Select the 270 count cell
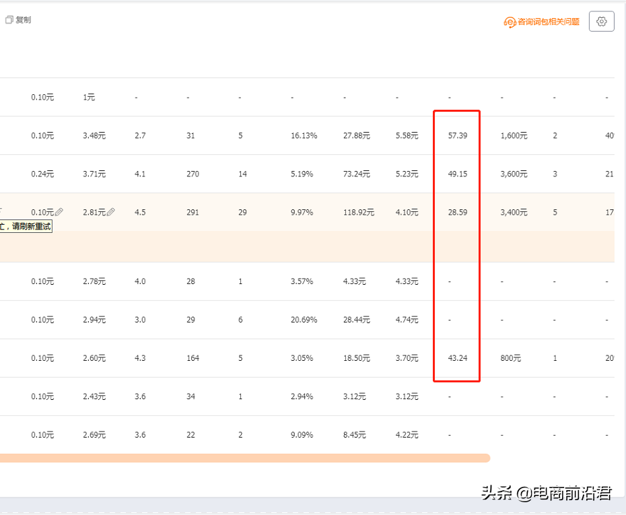 click(193, 174)
